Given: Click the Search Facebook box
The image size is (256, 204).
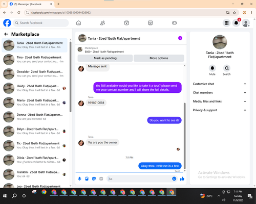Looking at the screenshot, I should click(x=41, y=23).
